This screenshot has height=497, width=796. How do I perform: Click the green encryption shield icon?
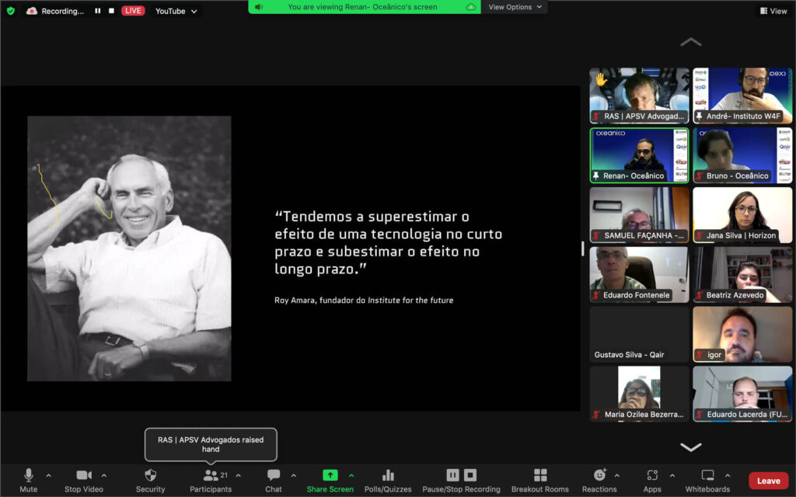point(10,11)
